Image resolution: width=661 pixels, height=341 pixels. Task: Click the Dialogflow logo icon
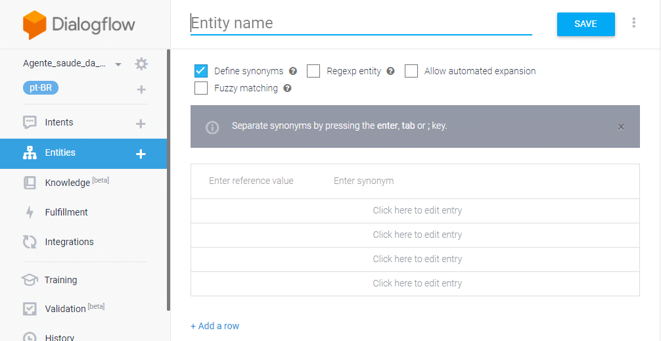pyautogui.click(x=35, y=25)
